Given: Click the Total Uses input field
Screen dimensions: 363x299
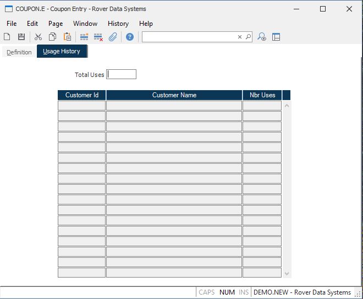Looking at the screenshot, I should point(122,74).
